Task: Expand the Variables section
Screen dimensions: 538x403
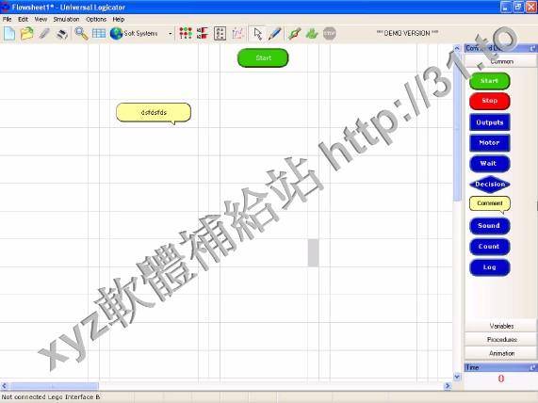Action: click(501, 326)
